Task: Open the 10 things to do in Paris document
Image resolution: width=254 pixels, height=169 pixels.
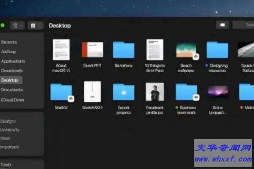Action: coord(155,49)
